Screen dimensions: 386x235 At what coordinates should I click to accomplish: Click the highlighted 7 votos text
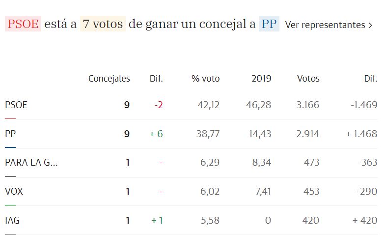(103, 24)
